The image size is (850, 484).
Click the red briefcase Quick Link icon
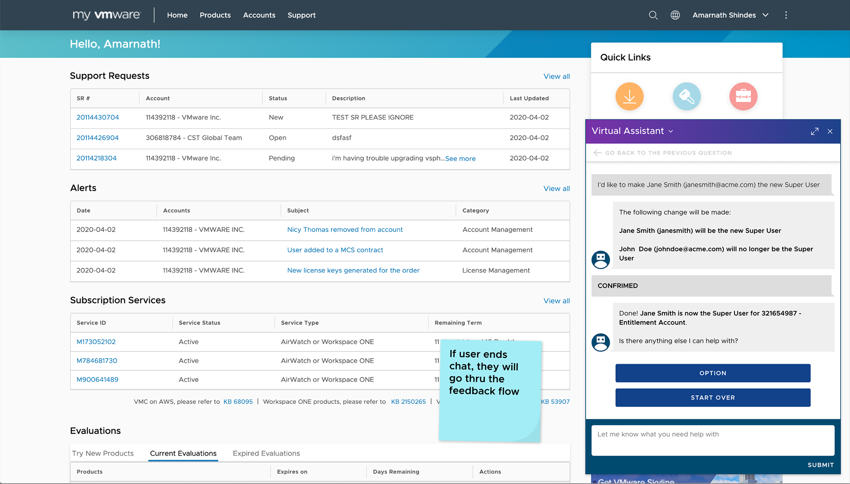point(743,96)
